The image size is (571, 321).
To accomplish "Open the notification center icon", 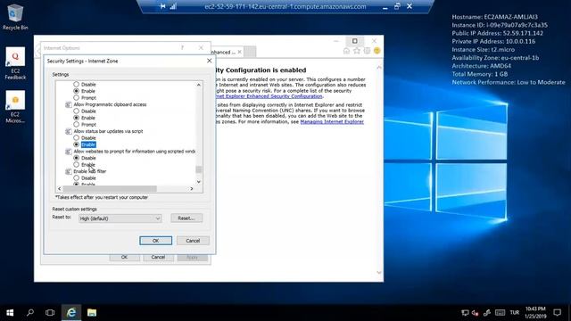I will (557, 313).
